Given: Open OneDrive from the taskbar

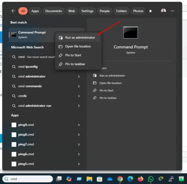Looking at the screenshot, I should pos(110,179).
